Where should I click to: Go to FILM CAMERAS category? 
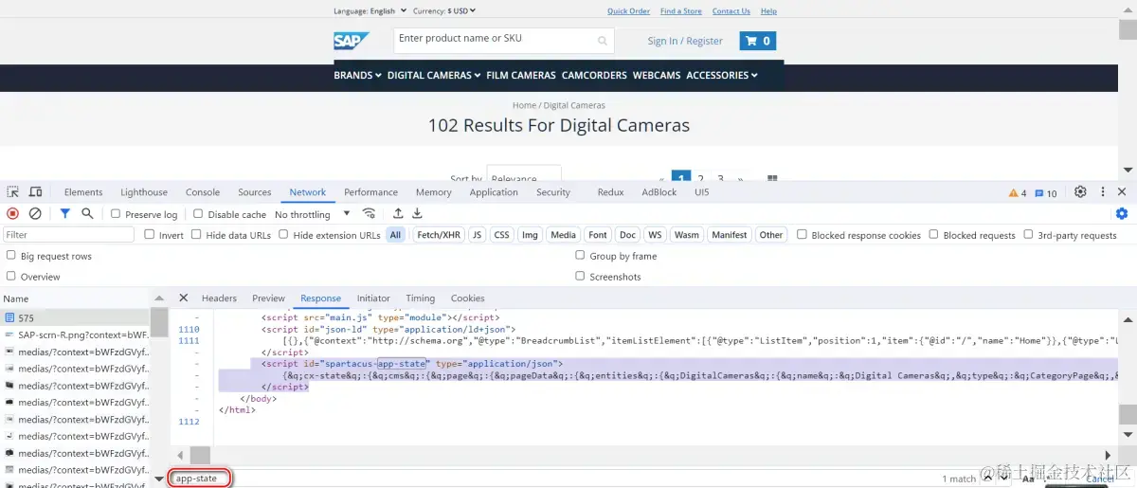(521, 75)
